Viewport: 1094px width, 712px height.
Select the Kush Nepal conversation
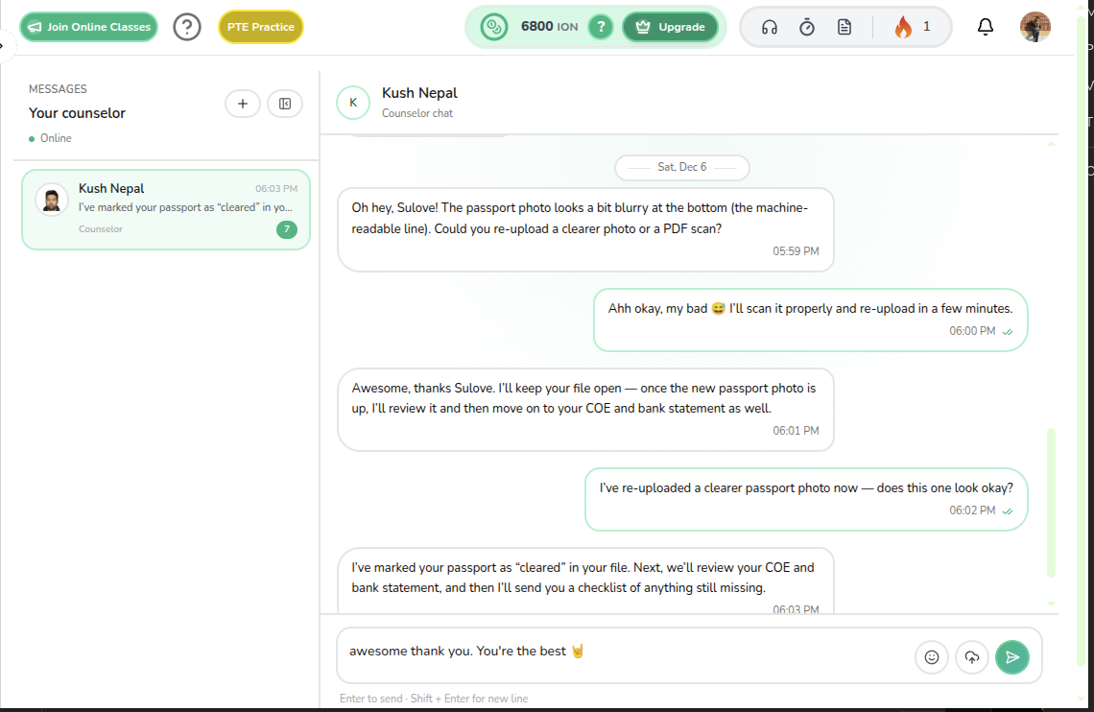[165, 209]
